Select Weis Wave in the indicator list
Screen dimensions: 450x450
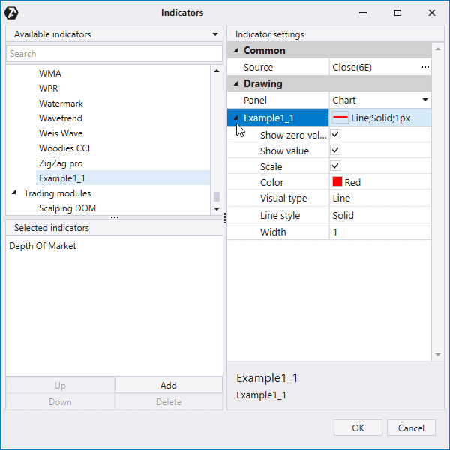(61, 133)
